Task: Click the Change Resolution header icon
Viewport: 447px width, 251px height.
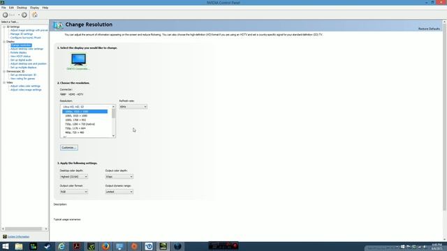Action: (x=58, y=25)
